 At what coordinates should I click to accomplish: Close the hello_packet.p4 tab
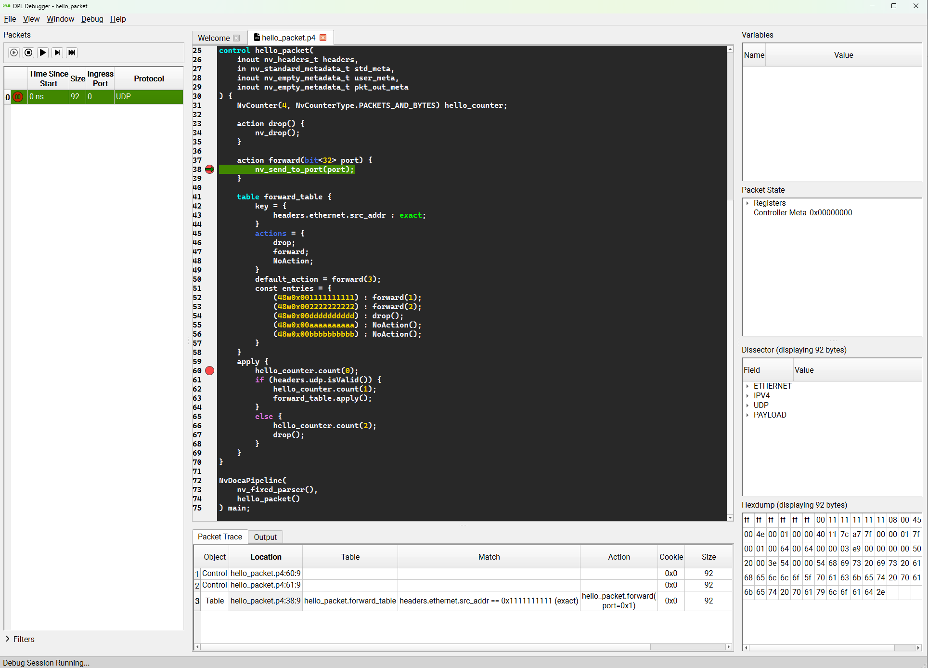[323, 38]
